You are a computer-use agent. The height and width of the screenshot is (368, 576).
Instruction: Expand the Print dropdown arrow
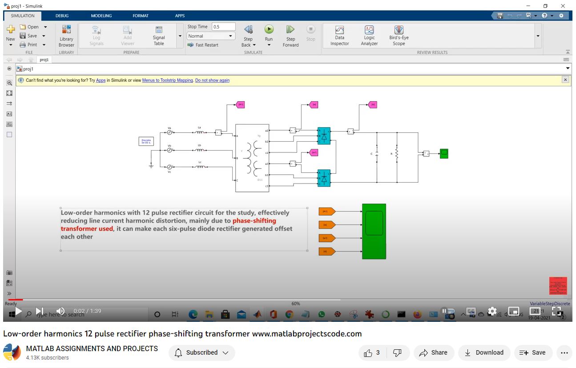pyautogui.click(x=44, y=44)
